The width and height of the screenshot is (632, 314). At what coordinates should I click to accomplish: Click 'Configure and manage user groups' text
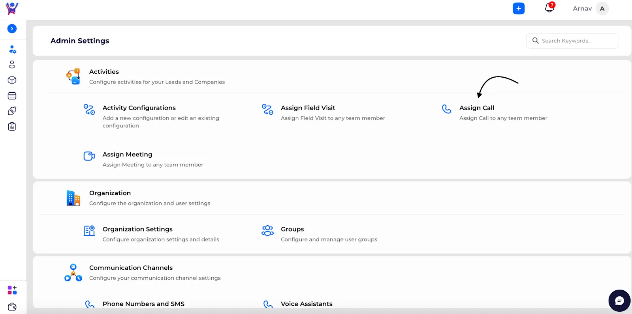(329, 239)
